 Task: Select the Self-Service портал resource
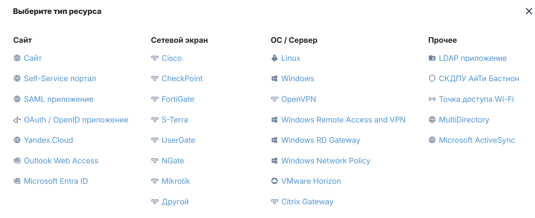pos(60,79)
